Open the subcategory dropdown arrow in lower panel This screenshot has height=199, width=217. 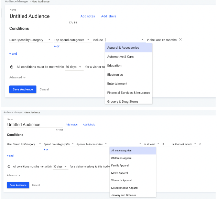click(x=140, y=144)
